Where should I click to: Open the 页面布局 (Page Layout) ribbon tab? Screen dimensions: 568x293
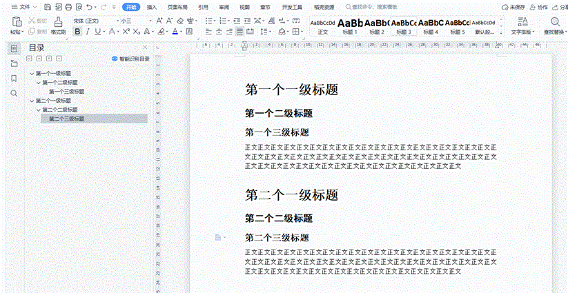(x=177, y=7)
